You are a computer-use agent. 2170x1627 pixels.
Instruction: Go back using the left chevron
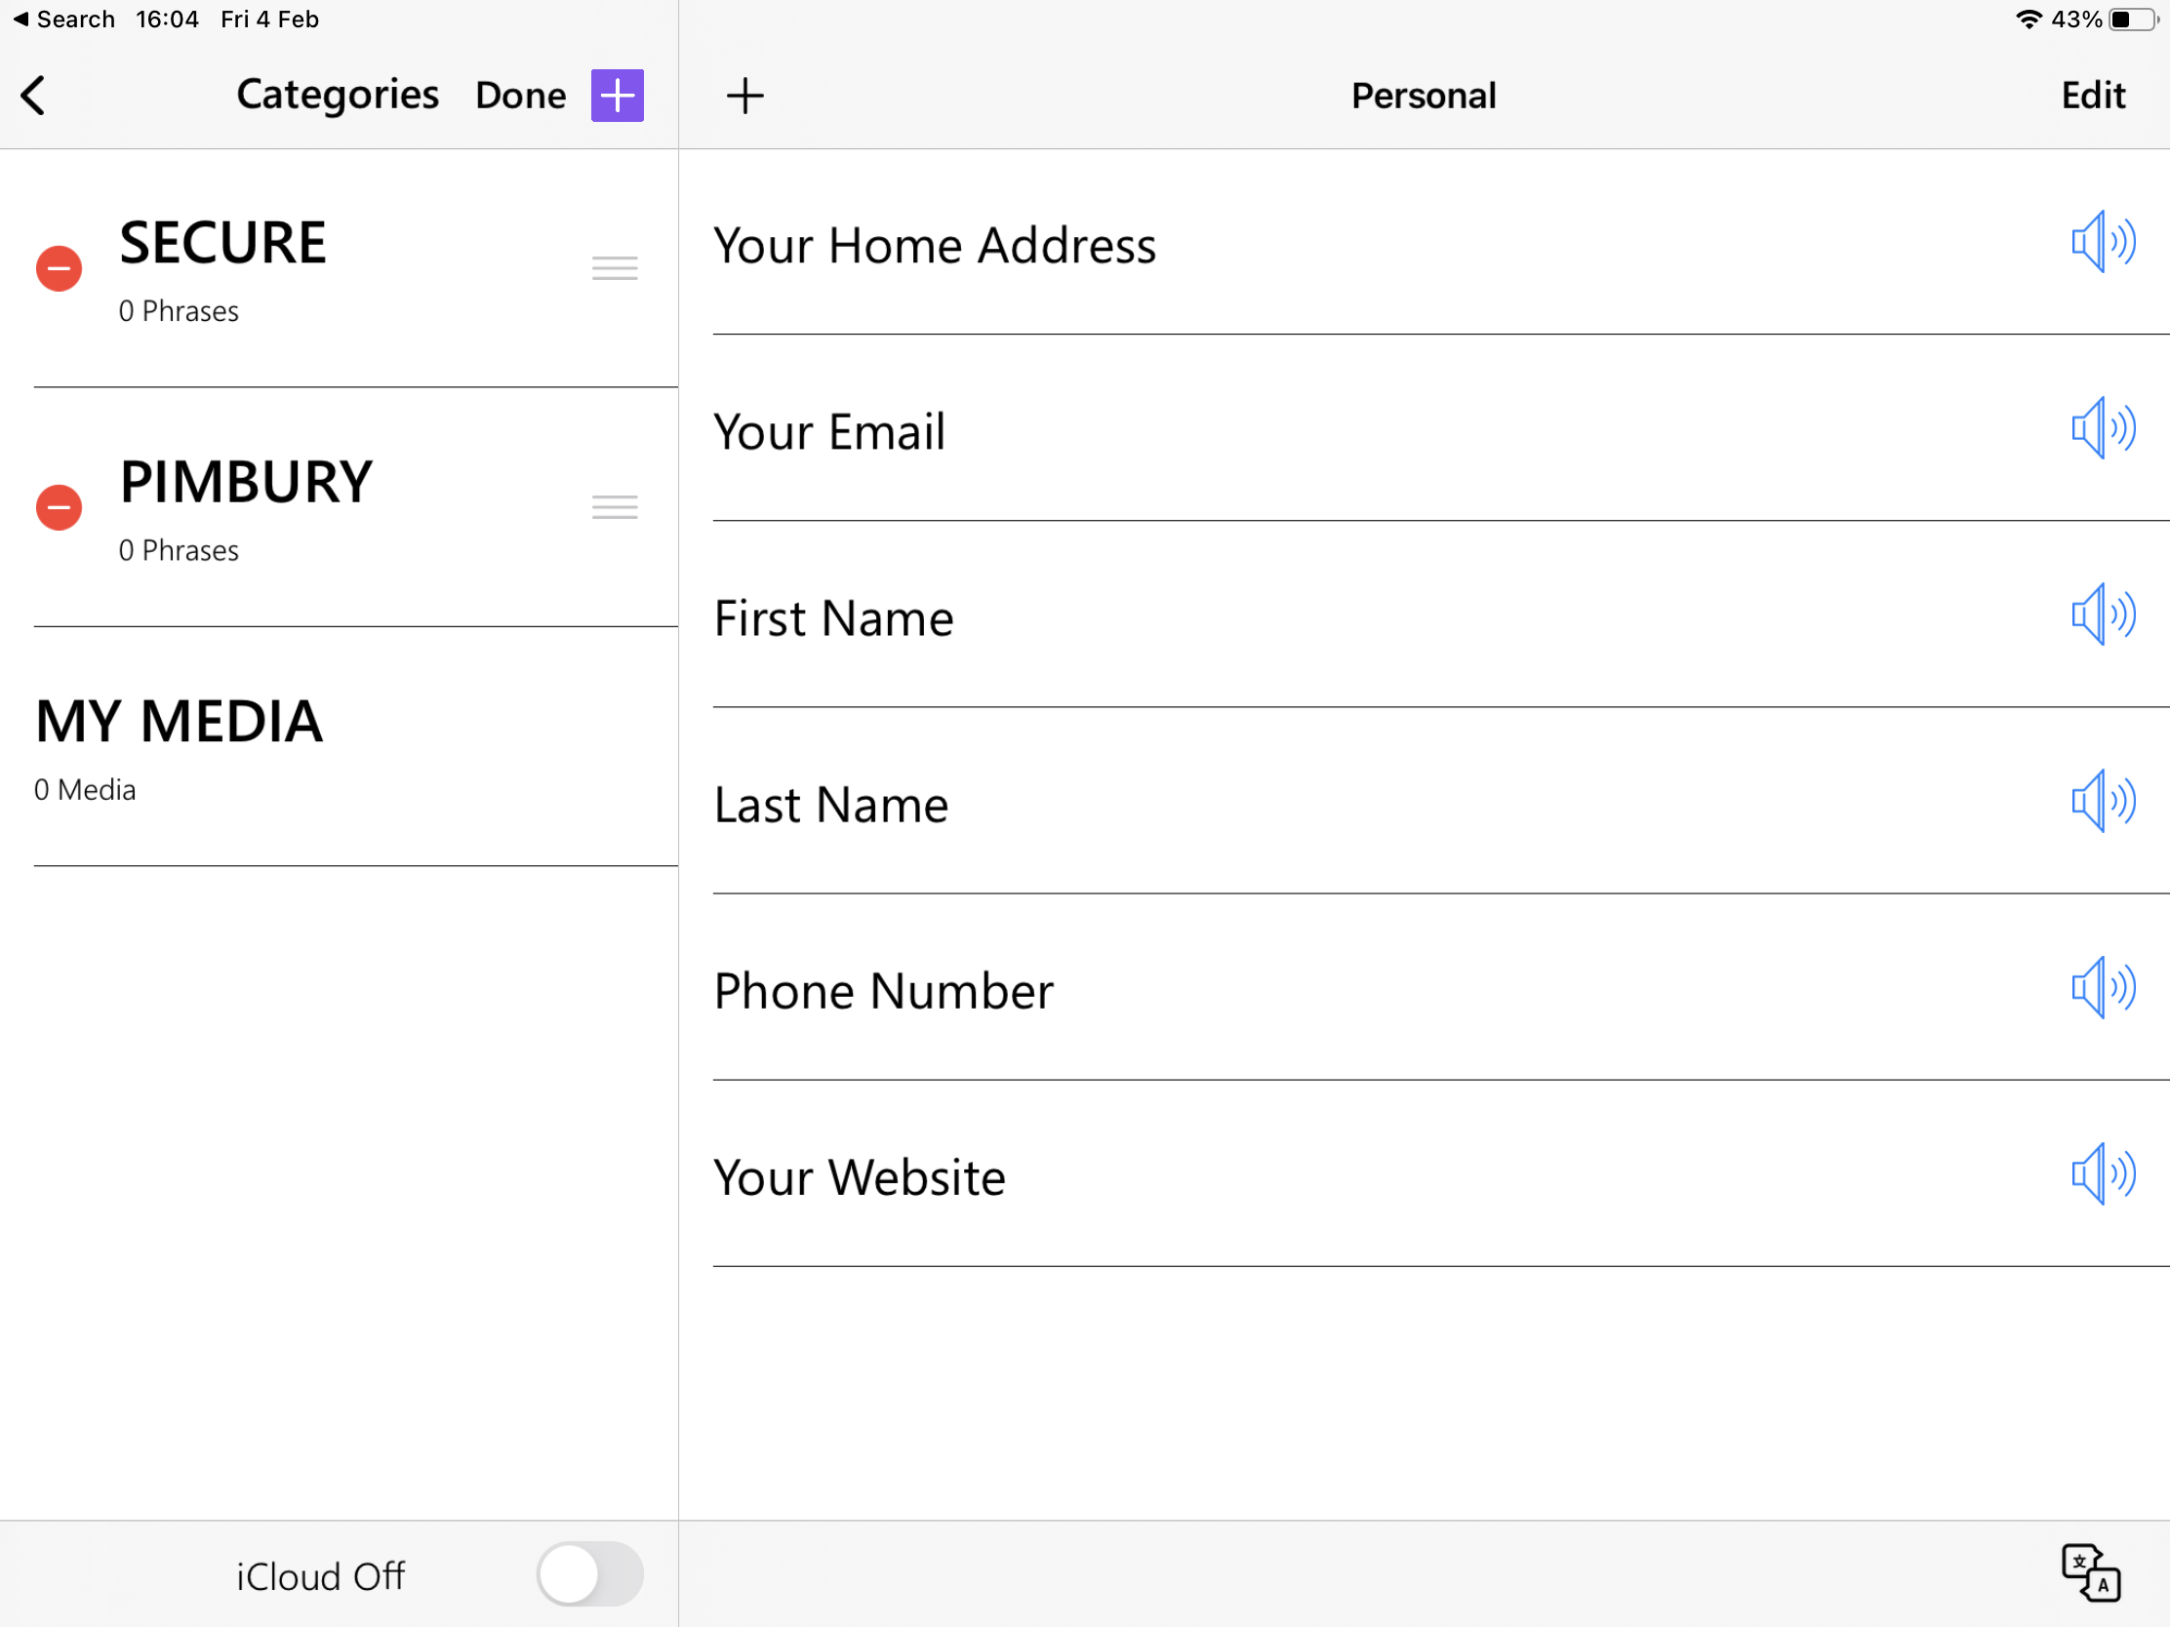(x=33, y=96)
